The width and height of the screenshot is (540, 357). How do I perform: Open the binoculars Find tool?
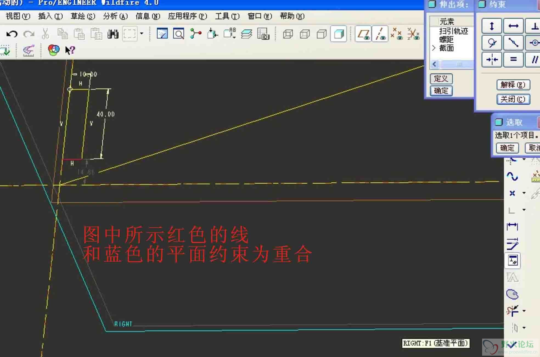(x=113, y=34)
